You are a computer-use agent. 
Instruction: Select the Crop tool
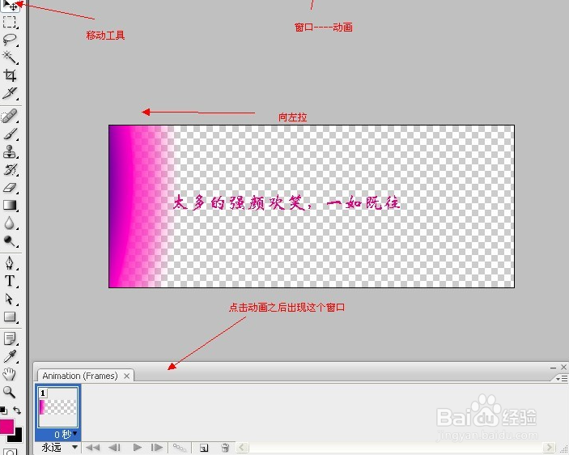tap(10, 75)
